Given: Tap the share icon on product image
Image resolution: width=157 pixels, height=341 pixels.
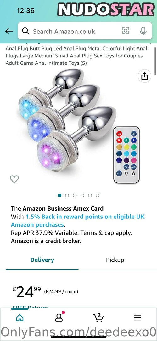Looking at the screenshot, I should [144, 76].
